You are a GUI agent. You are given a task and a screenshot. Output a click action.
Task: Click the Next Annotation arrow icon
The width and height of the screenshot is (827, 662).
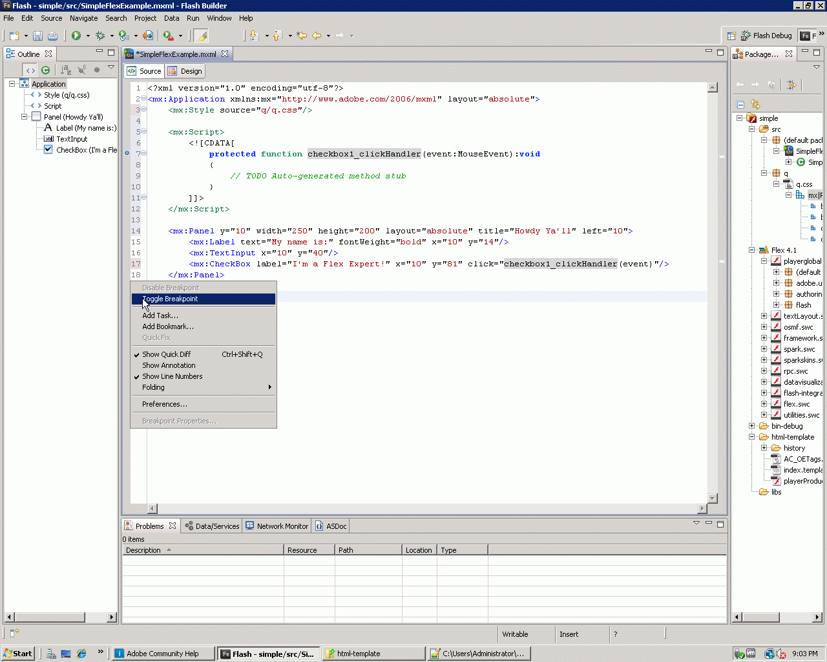[x=254, y=36]
